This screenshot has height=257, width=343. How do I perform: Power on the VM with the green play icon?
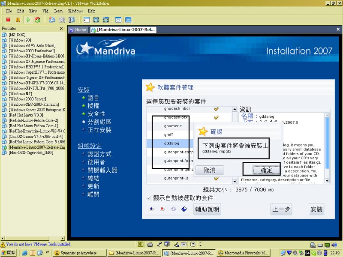pos(28,20)
